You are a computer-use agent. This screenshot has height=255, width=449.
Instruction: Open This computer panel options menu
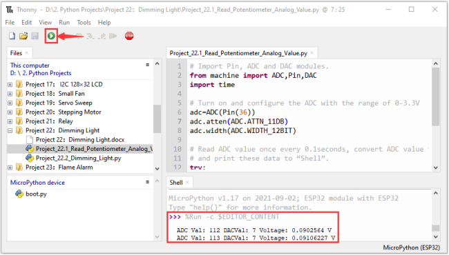(147, 65)
